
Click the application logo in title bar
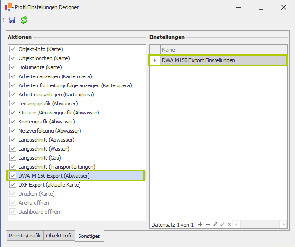coord(9,7)
